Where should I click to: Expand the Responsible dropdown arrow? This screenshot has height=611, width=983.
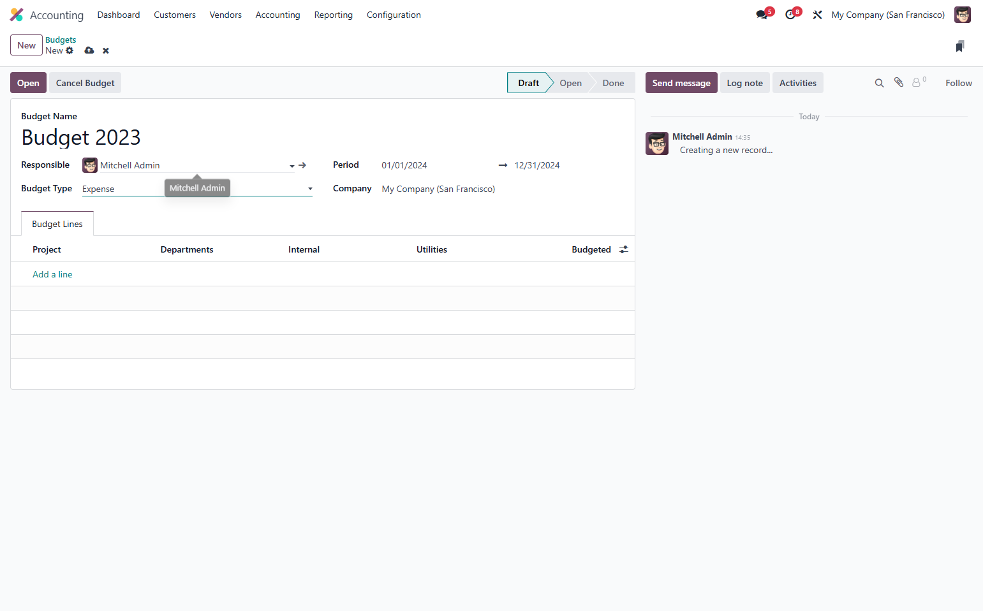(x=292, y=166)
